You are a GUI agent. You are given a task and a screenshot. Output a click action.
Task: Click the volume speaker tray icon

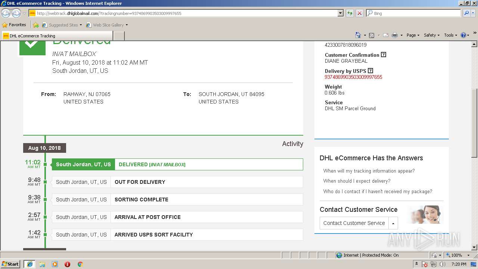pyautogui.click(x=443, y=264)
